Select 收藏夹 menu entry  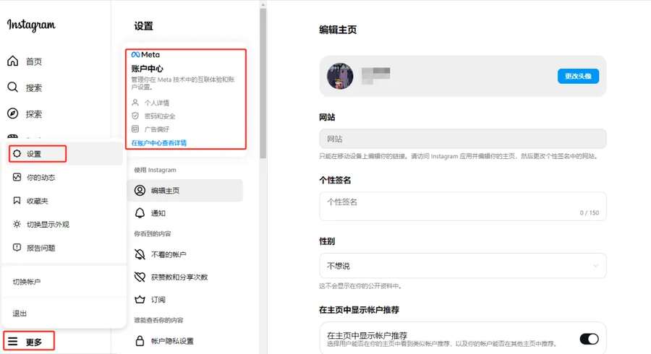coord(64,201)
